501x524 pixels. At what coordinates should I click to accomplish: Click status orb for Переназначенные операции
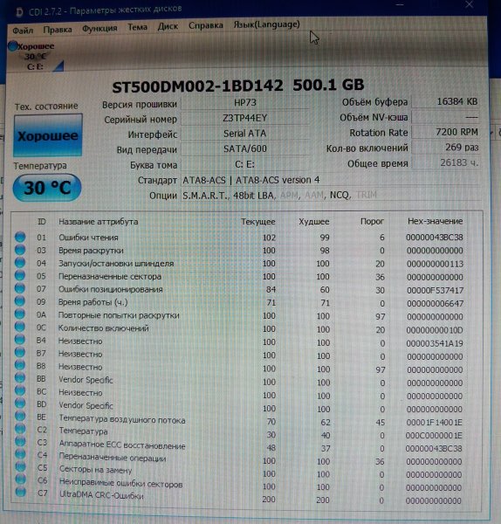20,454
